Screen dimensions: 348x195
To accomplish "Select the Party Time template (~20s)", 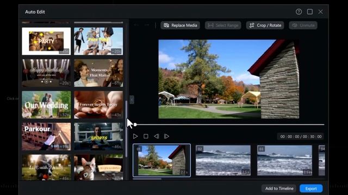I will click(98, 41).
